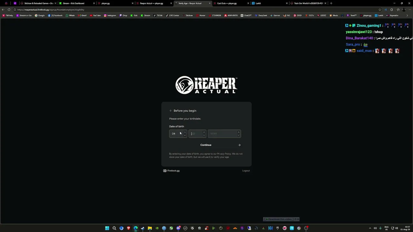Increase the year with its up arrow
This screenshot has height=232, width=413.
tap(238, 132)
